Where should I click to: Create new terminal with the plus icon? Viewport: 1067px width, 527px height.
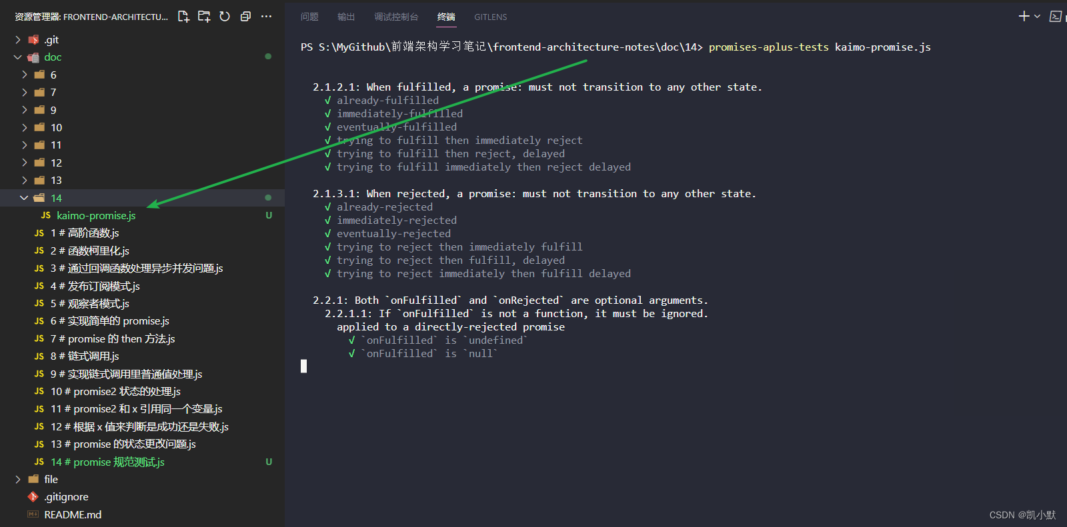pos(1024,16)
